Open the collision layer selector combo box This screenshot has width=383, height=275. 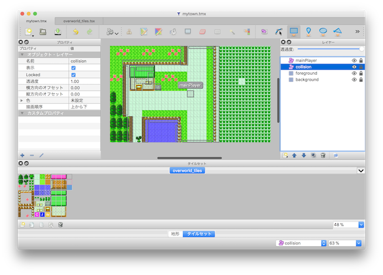pyautogui.click(x=302, y=243)
